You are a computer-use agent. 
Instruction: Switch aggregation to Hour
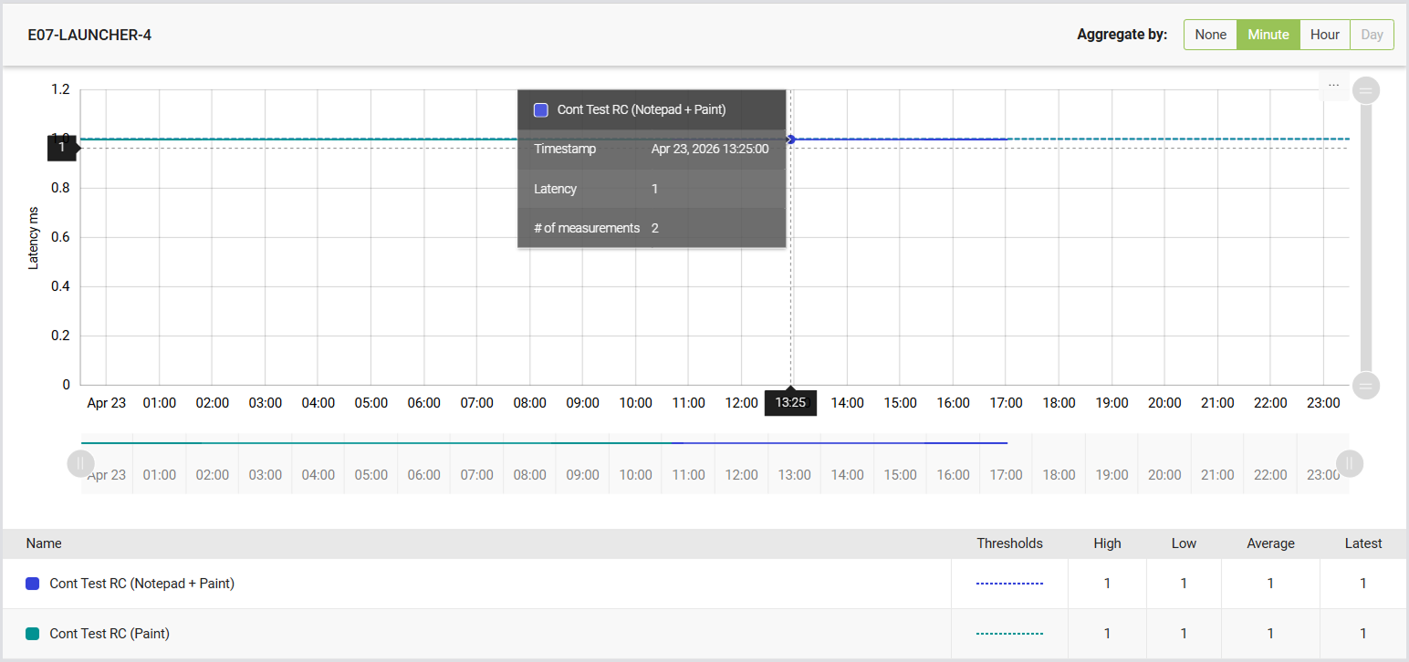[x=1325, y=35]
